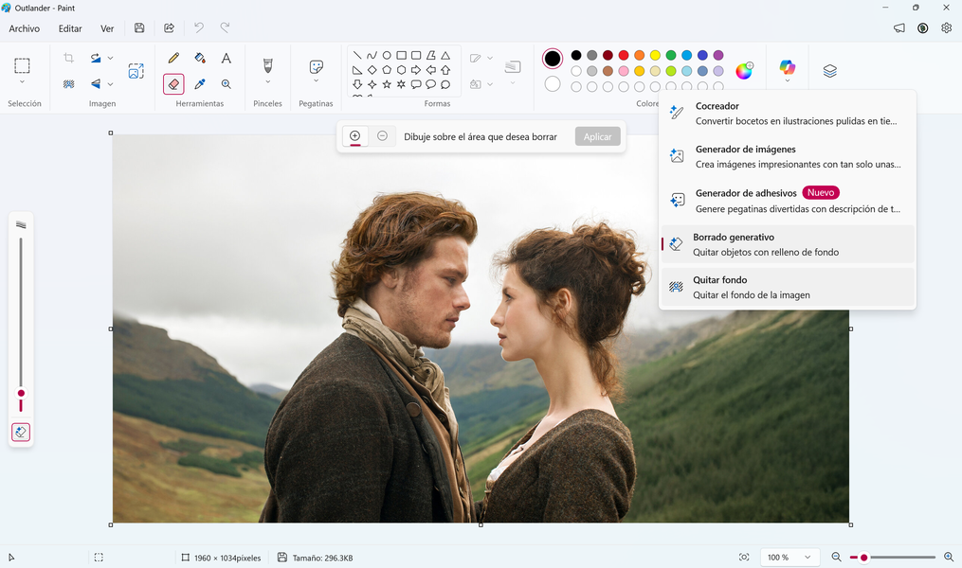962x568 pixels.
Task: Select the Fill bucket tool
Action: coord(200,58)
